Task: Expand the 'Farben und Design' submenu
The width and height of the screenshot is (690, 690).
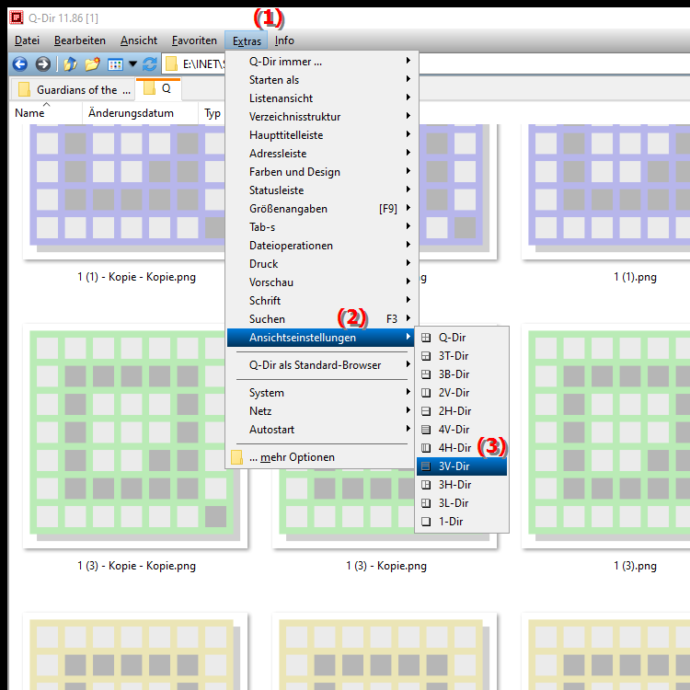Action: click(321, 172)
